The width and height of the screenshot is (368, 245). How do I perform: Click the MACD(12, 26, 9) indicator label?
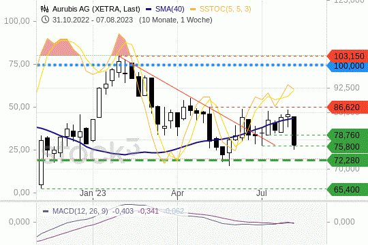tap(80, 211)
